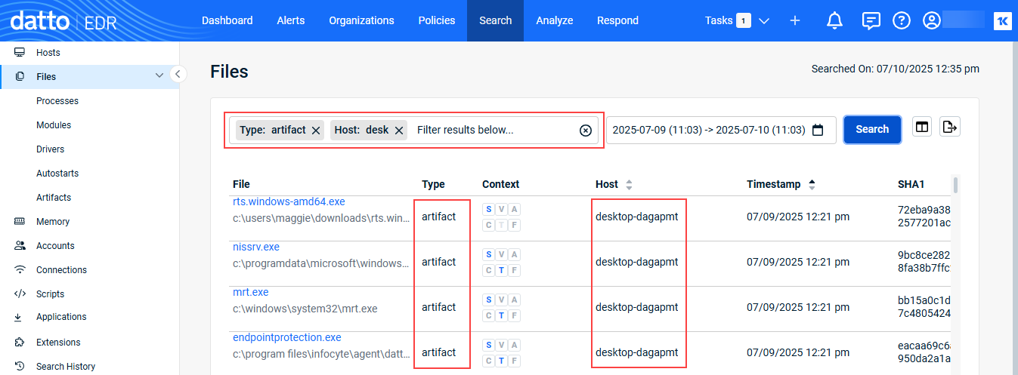The height and width of the screenshot is (375, 1018).
Task: Click the plus icon beside Tasks
Action: [795, 21]
